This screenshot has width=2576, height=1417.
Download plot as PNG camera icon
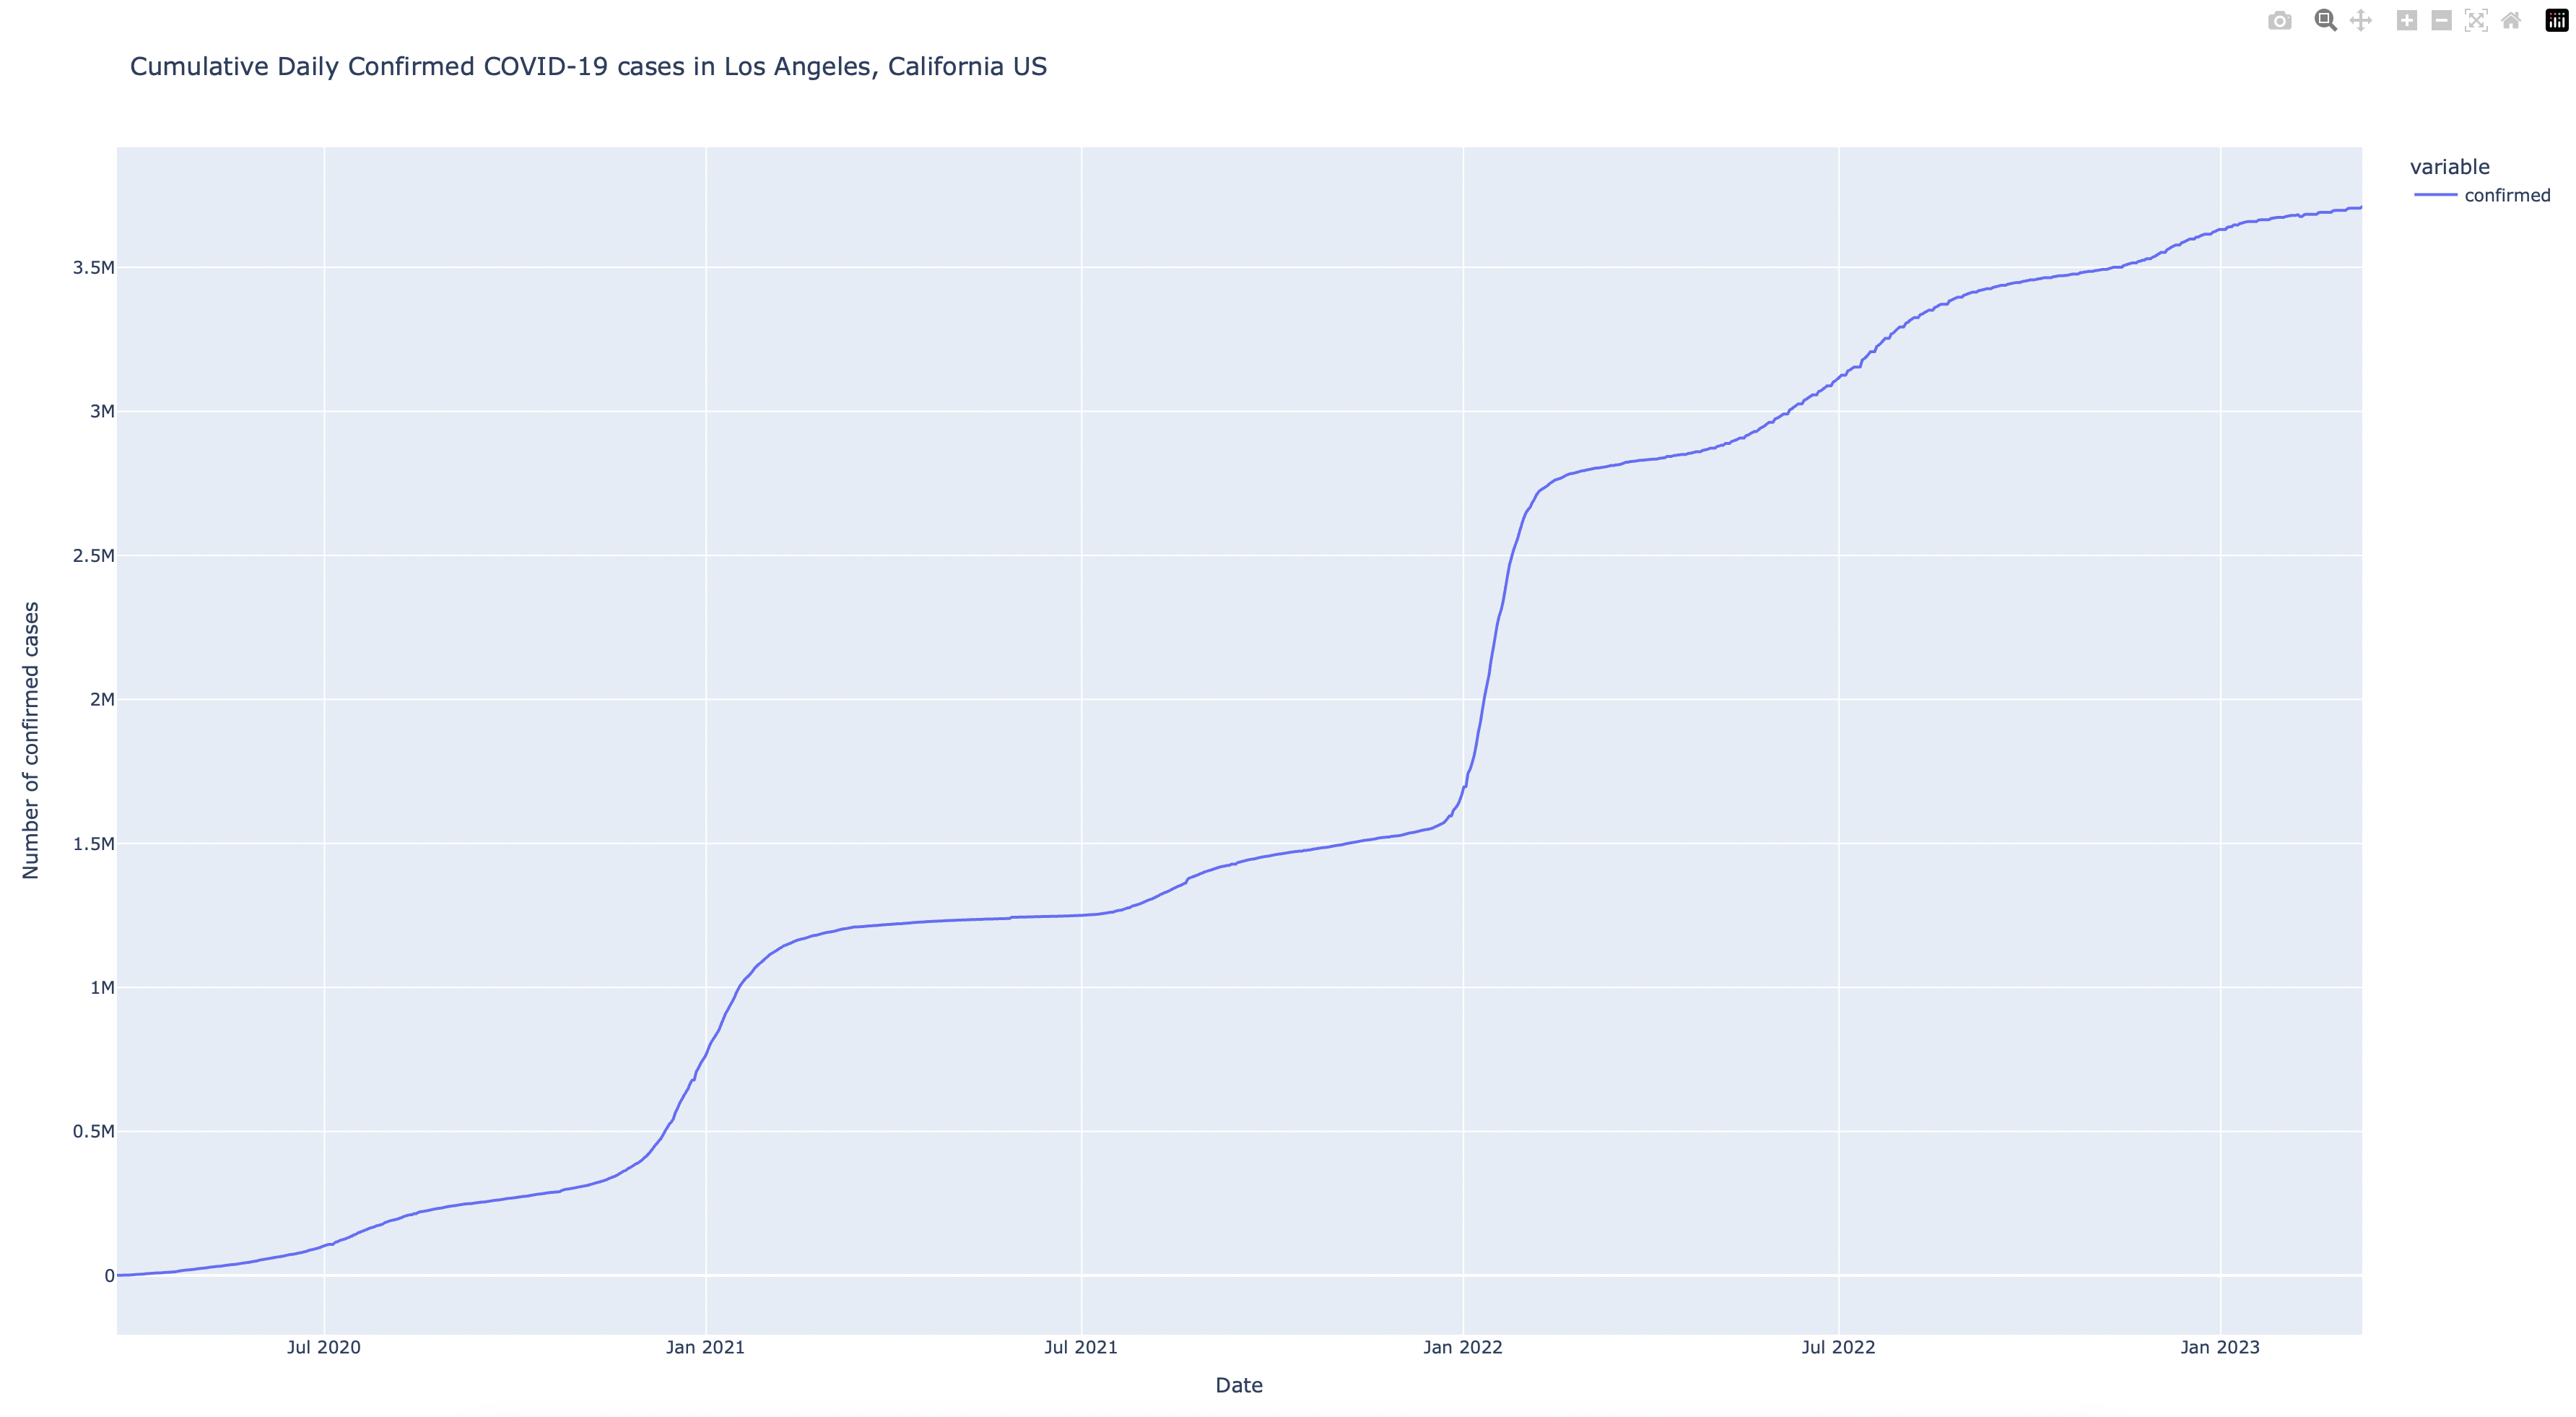(x=2279, y=21)
